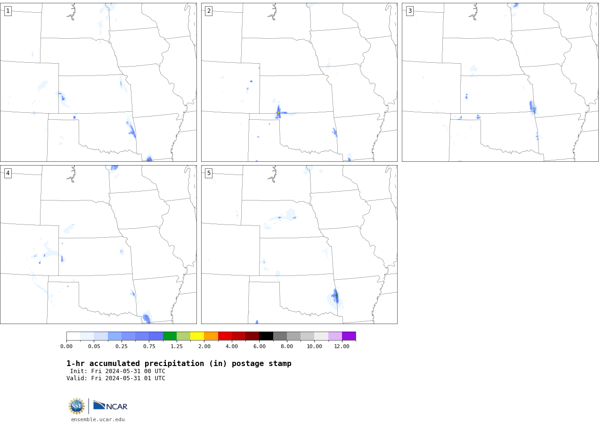Click the boxed number 3 panel label
603x425 pixels.
pos(410,11)
